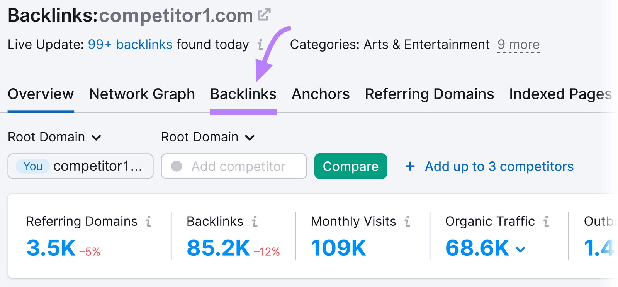Image resolution: width=618 pixels, height=287 pixels.
Task: Open competitor1.com via the external link icon
Action: [x=264, y=15]
